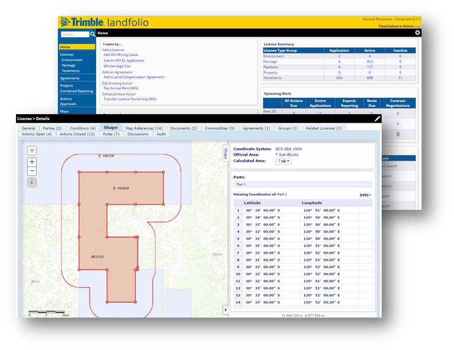Click the Search input field in Landfolio
Screen dimensions: 454x350
tap(75, 34)
